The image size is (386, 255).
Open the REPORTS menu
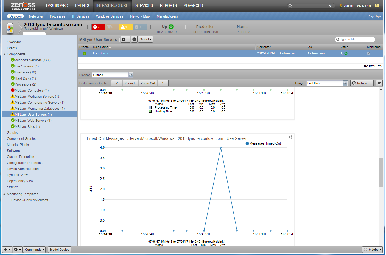coord(168,5)
